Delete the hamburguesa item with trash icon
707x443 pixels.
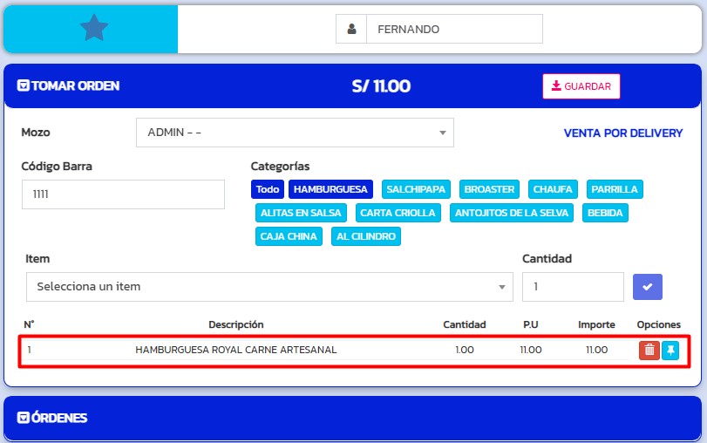tap(649, 351)
